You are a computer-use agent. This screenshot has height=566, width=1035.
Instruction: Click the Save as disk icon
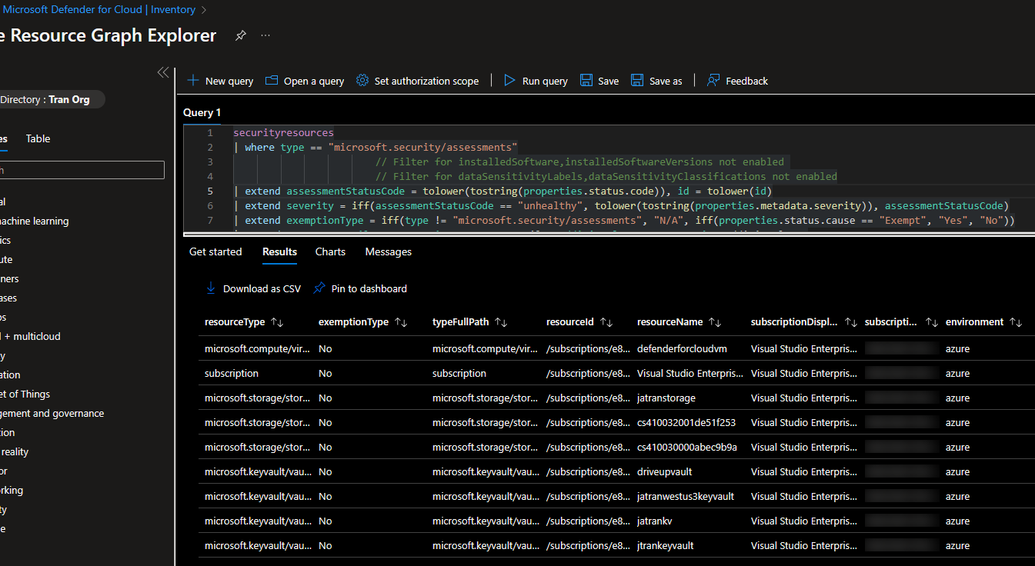point(637,80)
